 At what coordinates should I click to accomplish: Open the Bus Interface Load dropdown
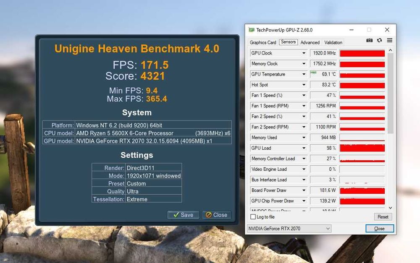[x=304, y=180]
